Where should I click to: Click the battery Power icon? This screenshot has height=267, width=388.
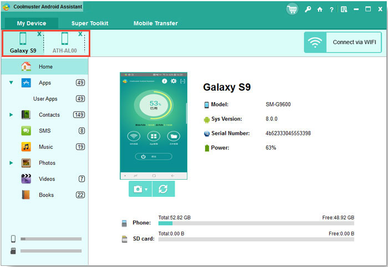[x=207, y=148]
